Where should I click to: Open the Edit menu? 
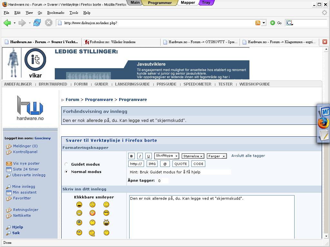17,13
